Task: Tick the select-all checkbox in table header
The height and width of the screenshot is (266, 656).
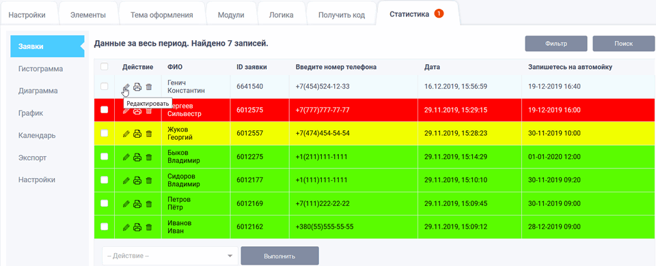Action: click(x=105, y=66)
